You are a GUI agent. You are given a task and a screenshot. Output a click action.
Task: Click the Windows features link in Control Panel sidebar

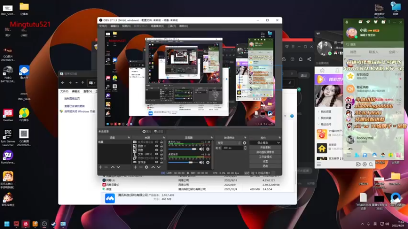click(80, 111)
